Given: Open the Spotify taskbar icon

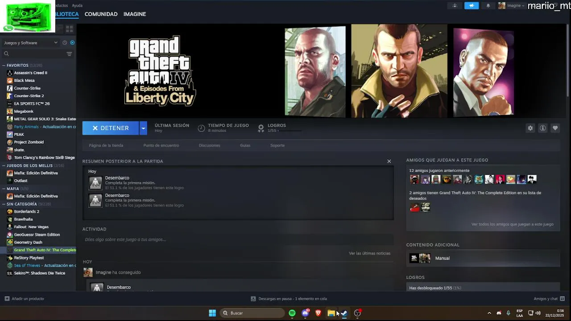Looking at the screenshot, I should pyautogui.click(x=292, y=313).
